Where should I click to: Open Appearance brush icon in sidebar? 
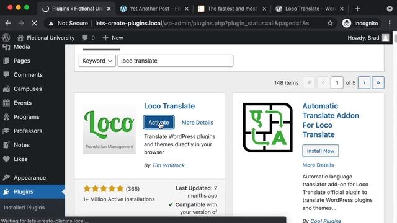click(x=6, y=178)
